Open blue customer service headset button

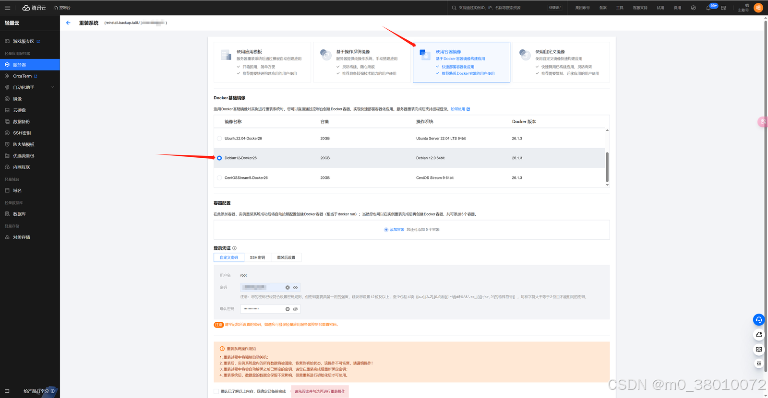point(759,320)
